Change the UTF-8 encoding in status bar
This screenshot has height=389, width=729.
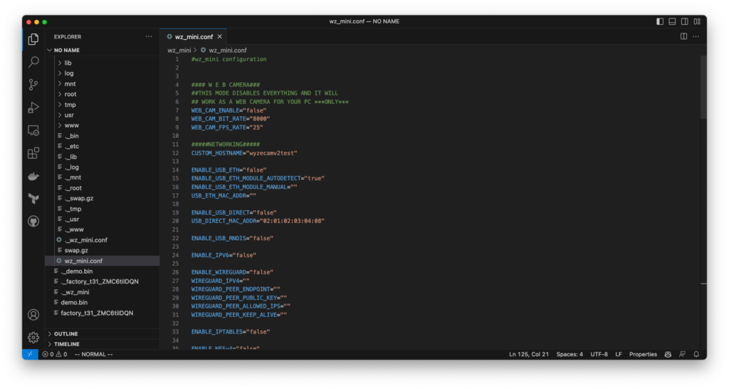(x=599, y=354)
